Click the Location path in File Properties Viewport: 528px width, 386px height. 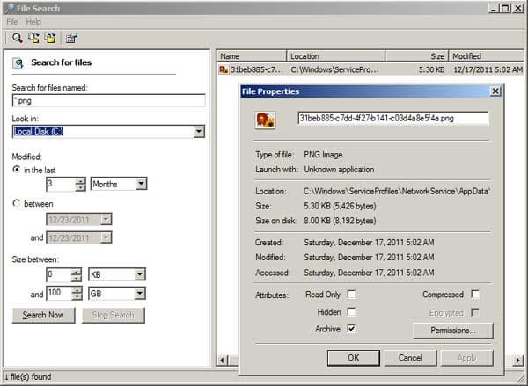point(397,191)
